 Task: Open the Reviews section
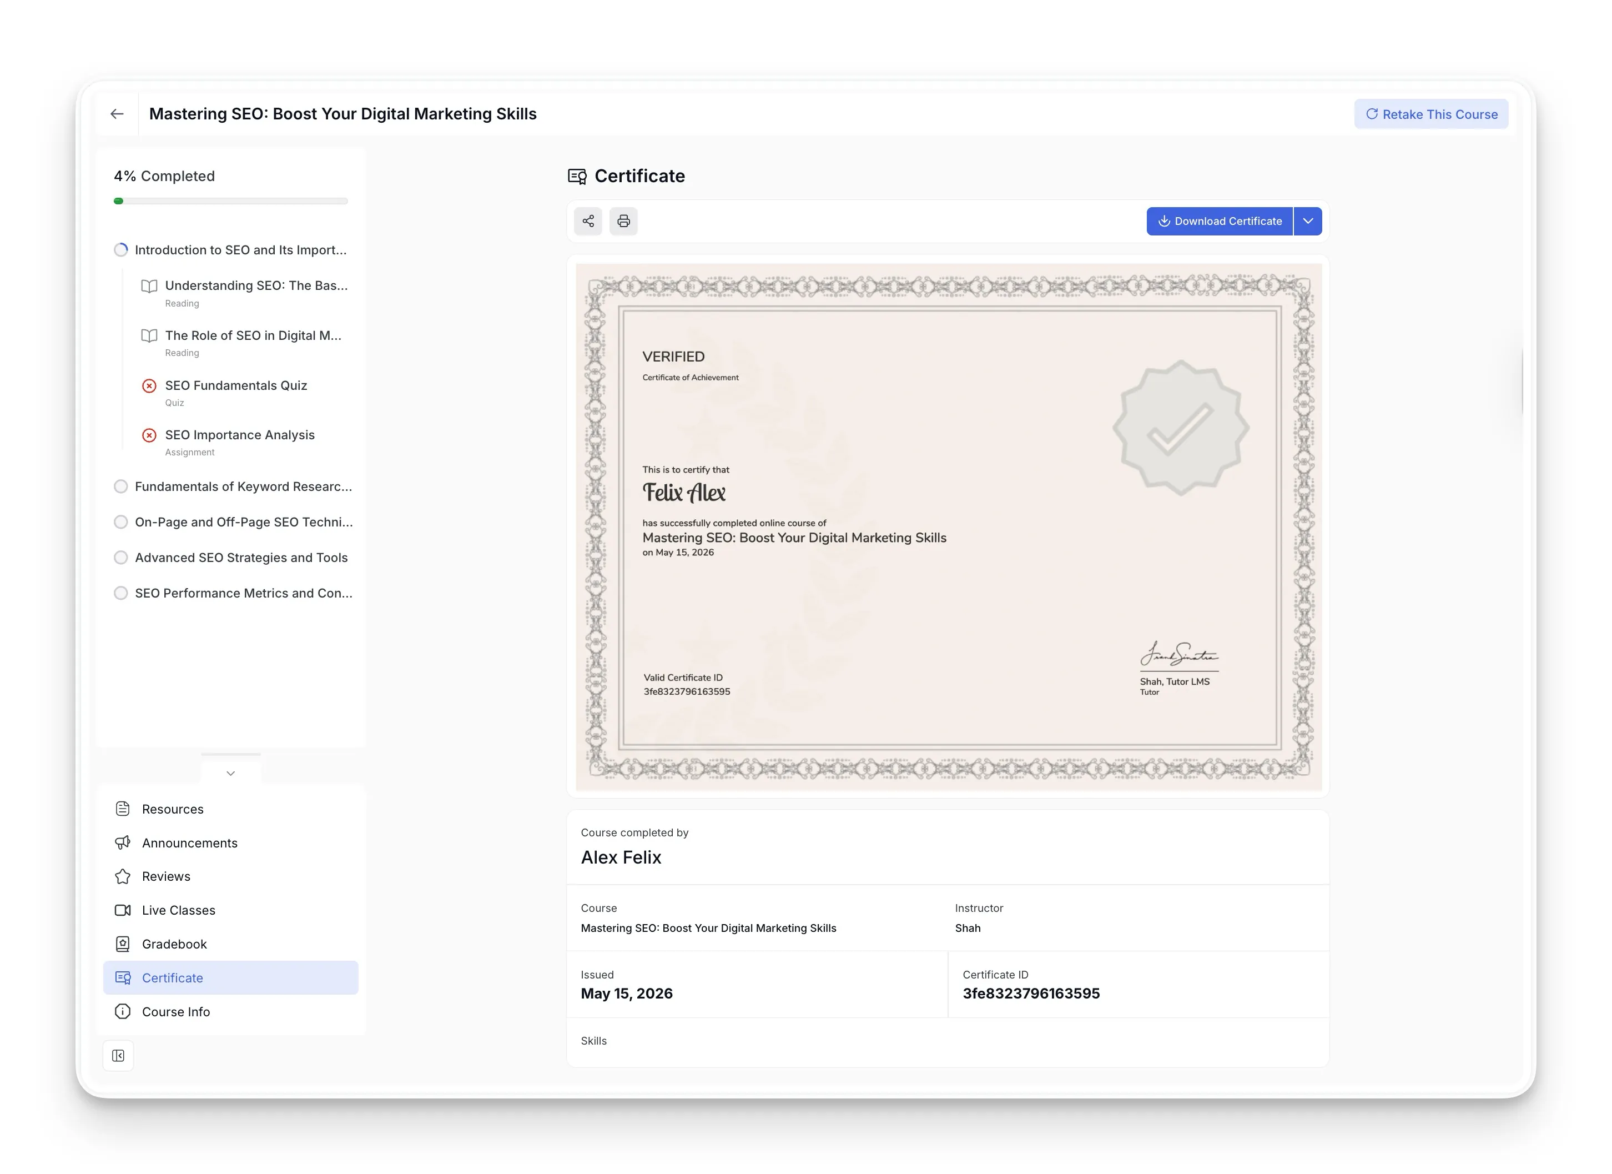pos(230,876)
